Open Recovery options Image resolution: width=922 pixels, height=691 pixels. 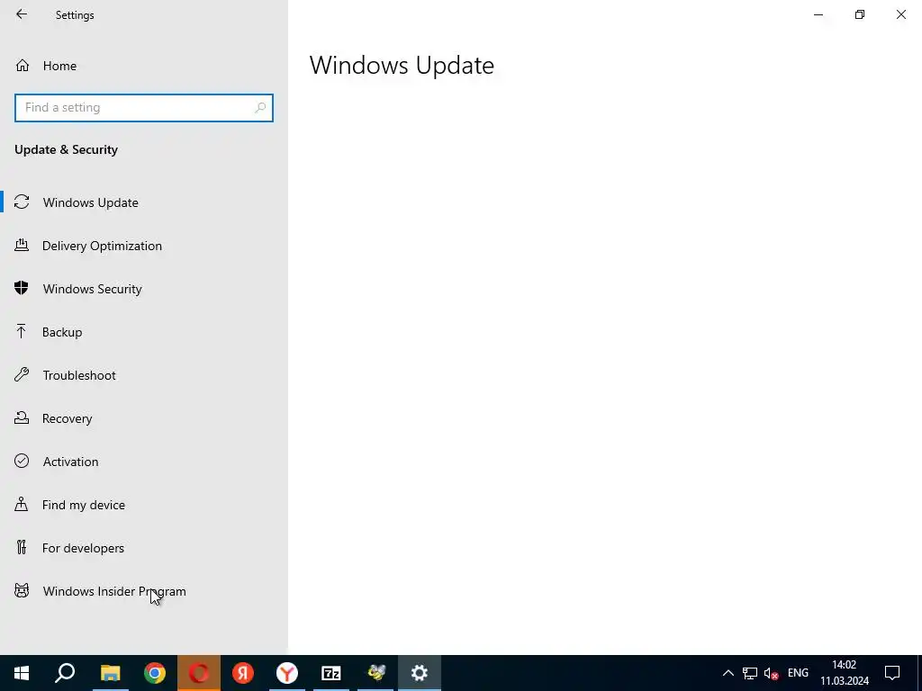point(144,418)
